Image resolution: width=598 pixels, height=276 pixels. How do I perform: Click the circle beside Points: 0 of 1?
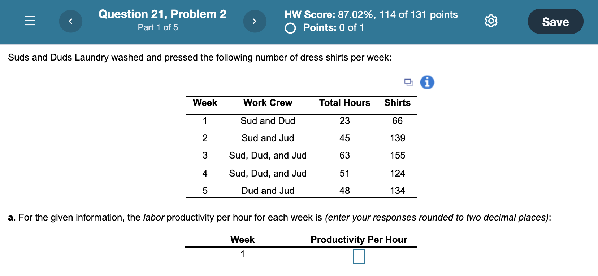pos(290,28)
